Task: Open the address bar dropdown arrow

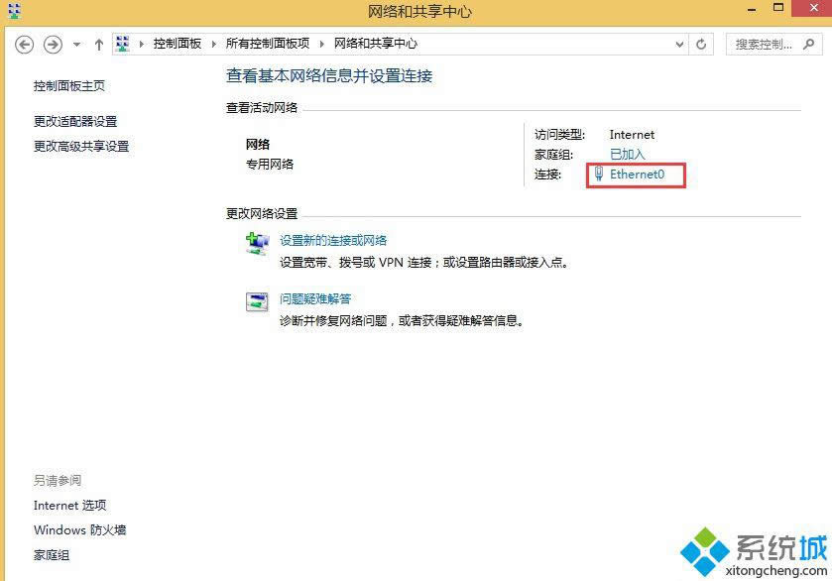Action: coord(677,44)
